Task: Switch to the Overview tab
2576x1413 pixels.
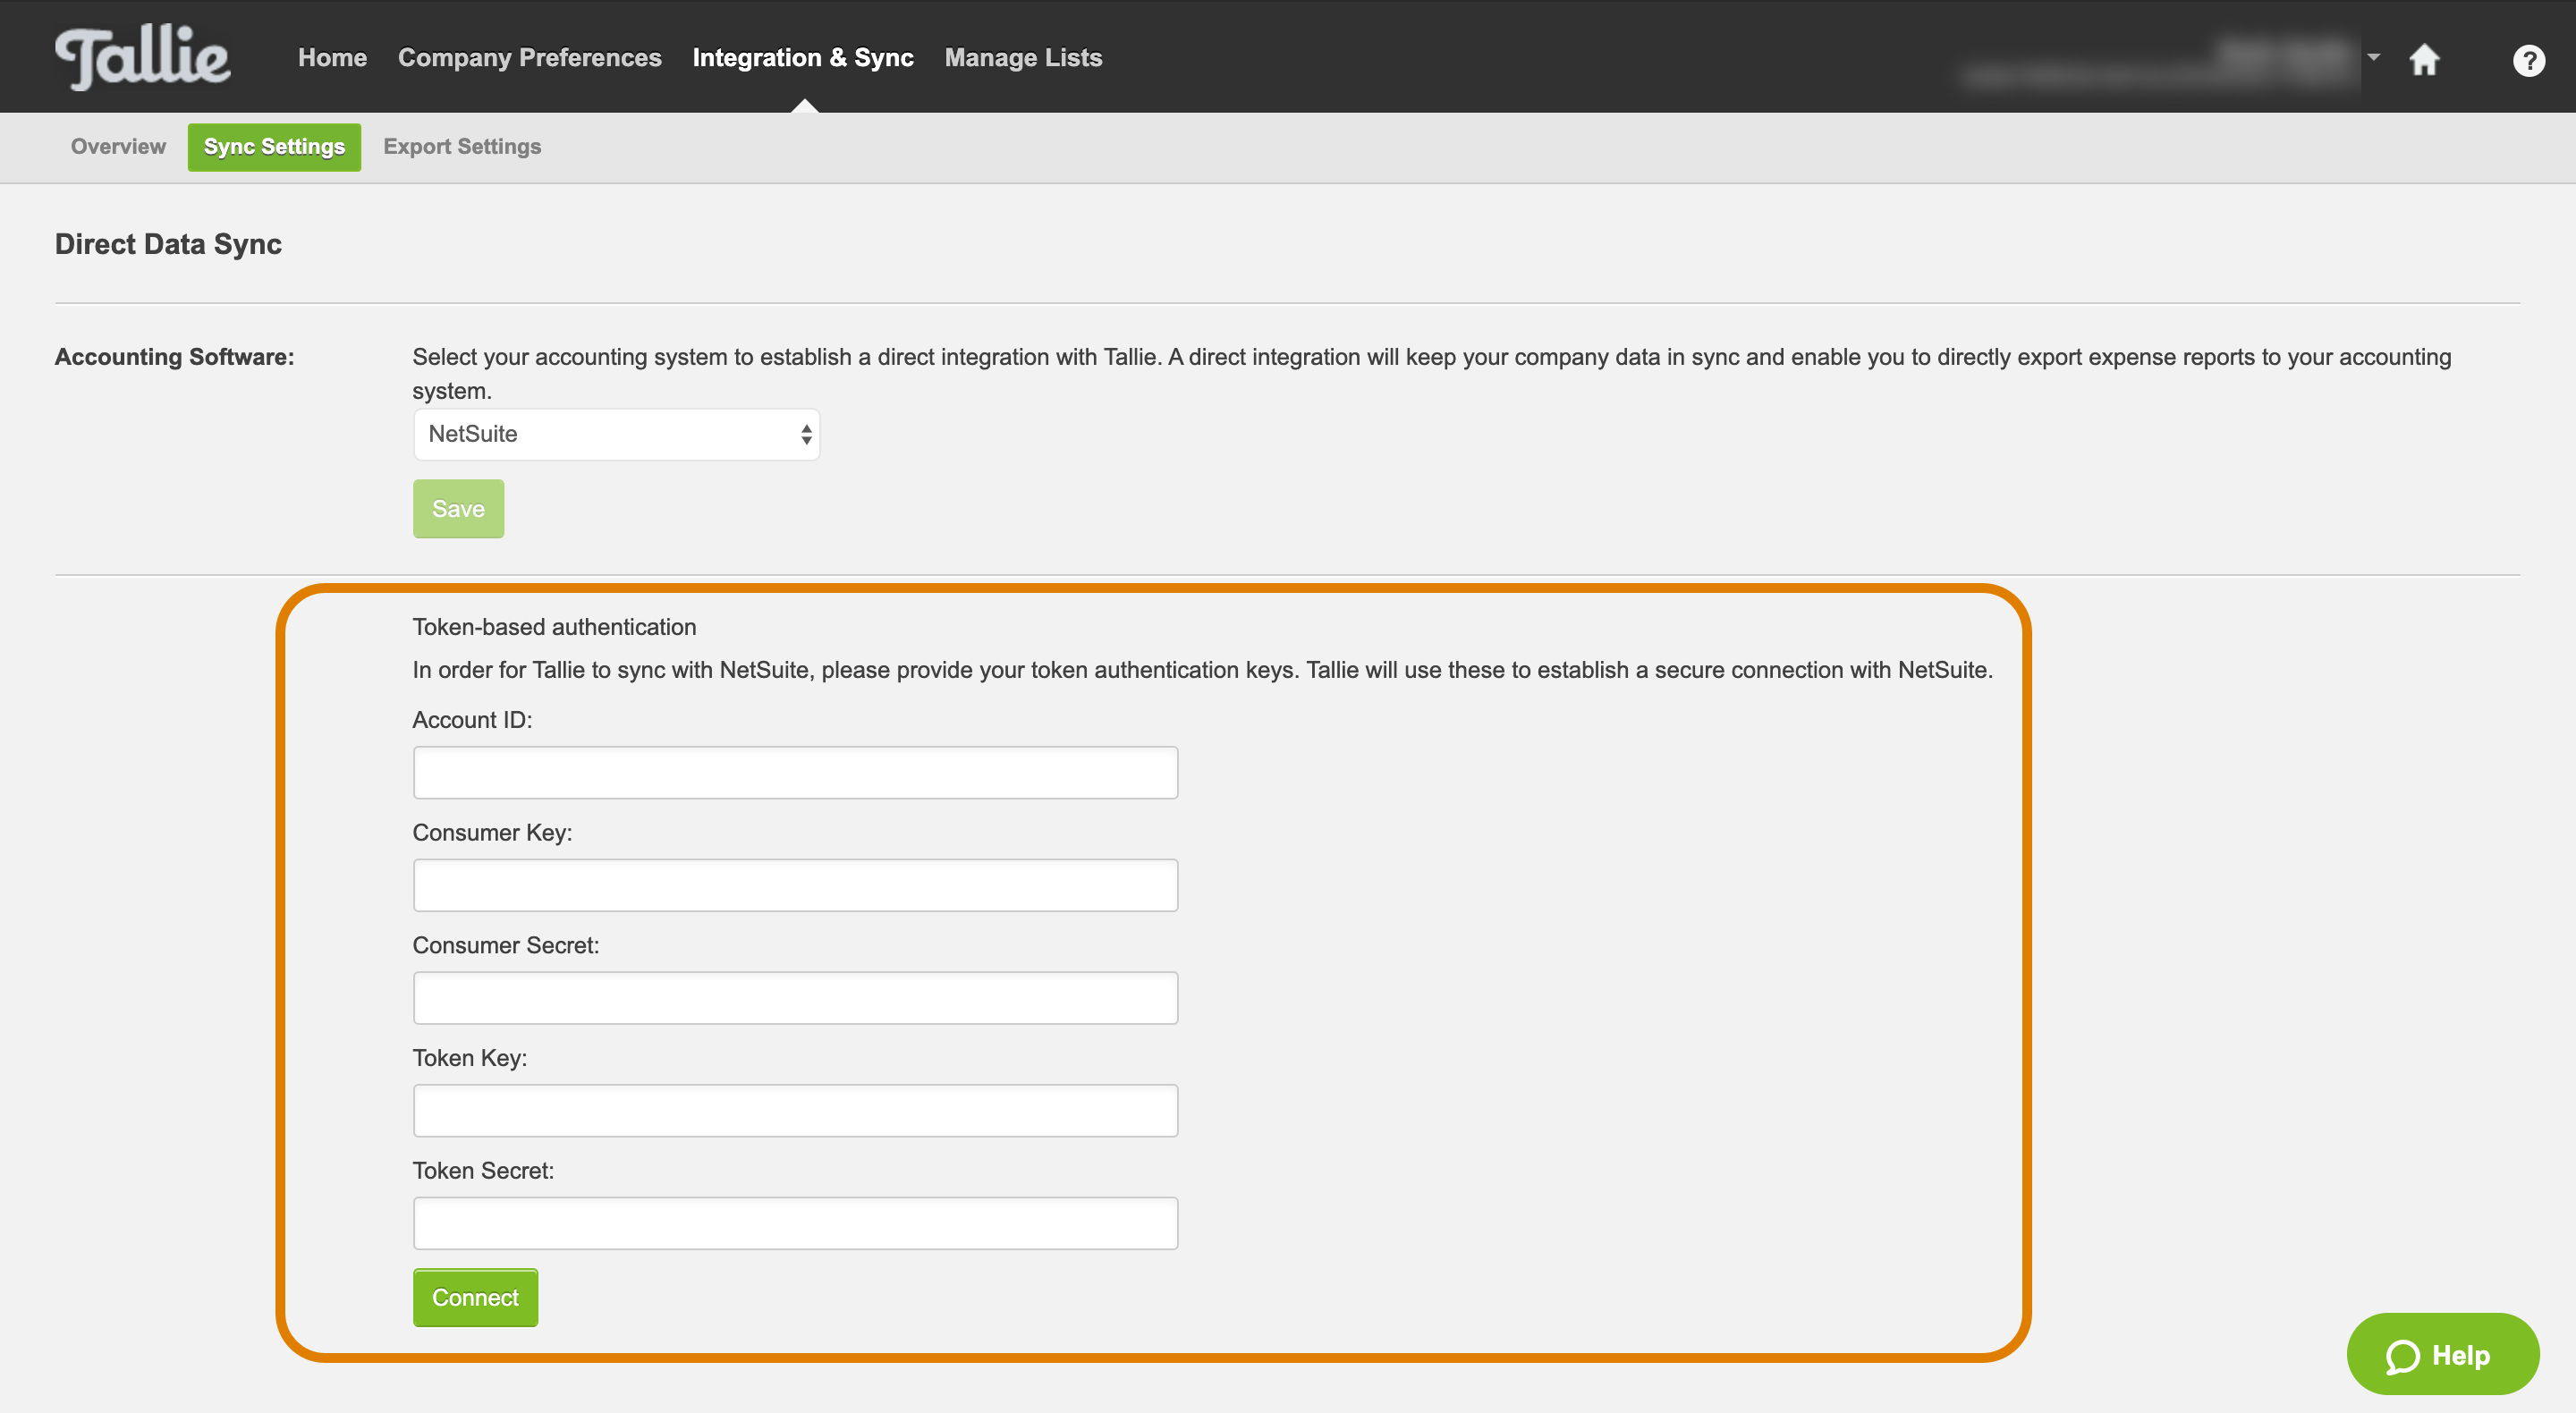Action: point(118,147)
